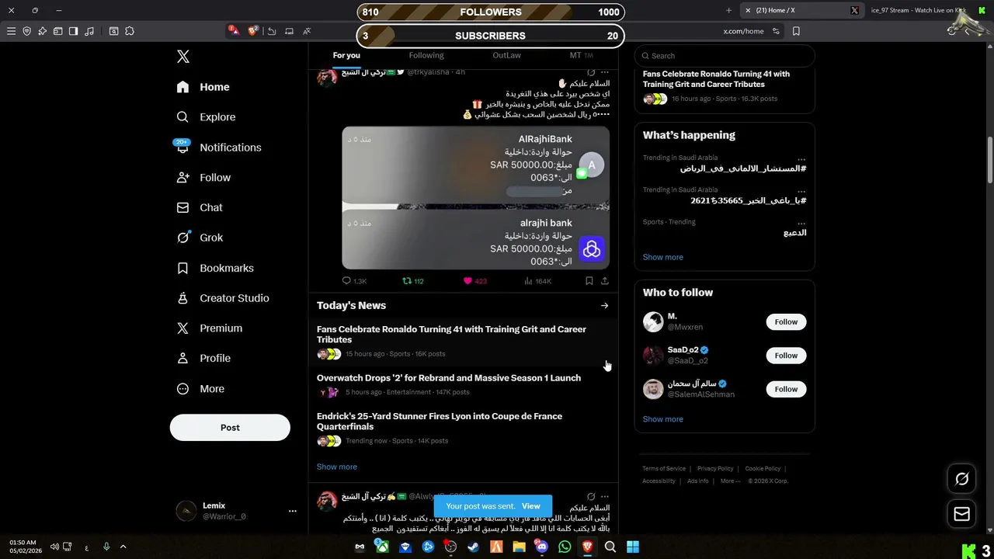The width and height of the screenshot is (994, 559).
Task: Open Creator Studio in the sidebar
Action: [x=222, y=298]
